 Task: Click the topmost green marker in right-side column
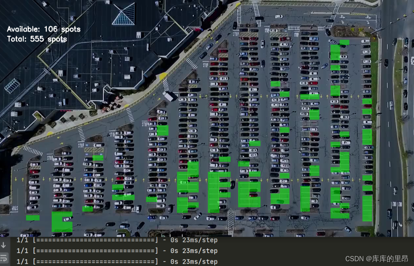(x=344, y=42)
